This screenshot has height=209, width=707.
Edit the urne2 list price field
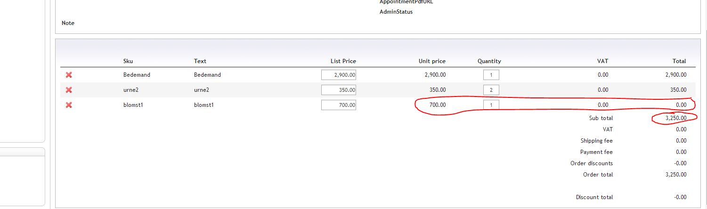pos(339,90)
